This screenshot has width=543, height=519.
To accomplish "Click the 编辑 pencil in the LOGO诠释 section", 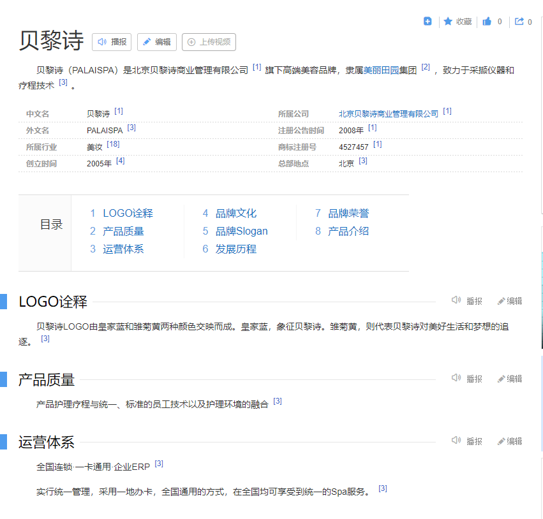I will 501,301.
